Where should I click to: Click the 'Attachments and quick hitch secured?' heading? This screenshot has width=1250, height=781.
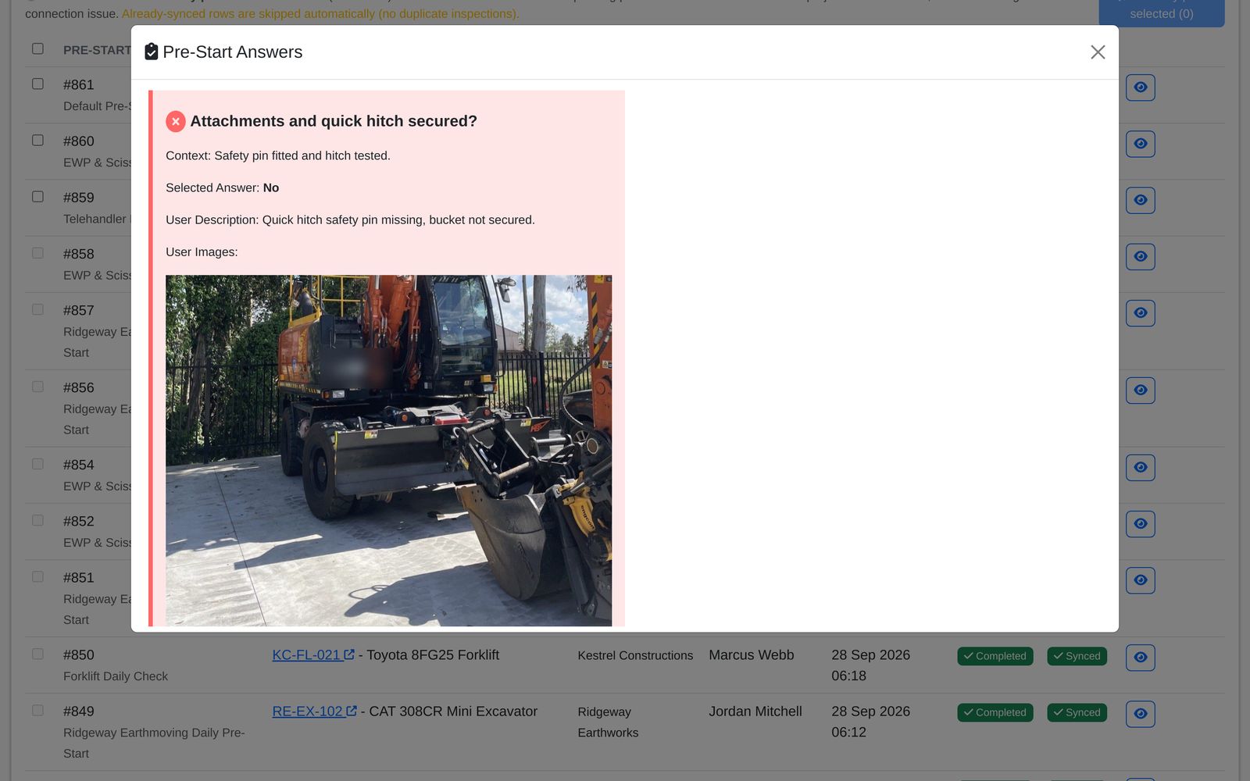tap(334, 121)
